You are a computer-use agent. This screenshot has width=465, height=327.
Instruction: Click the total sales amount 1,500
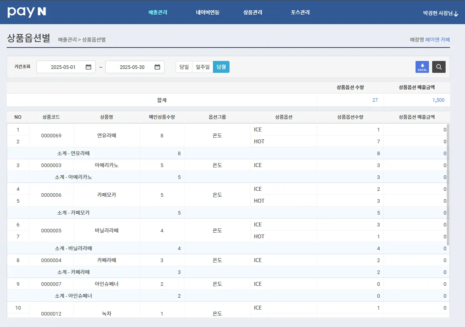(438, 100)
